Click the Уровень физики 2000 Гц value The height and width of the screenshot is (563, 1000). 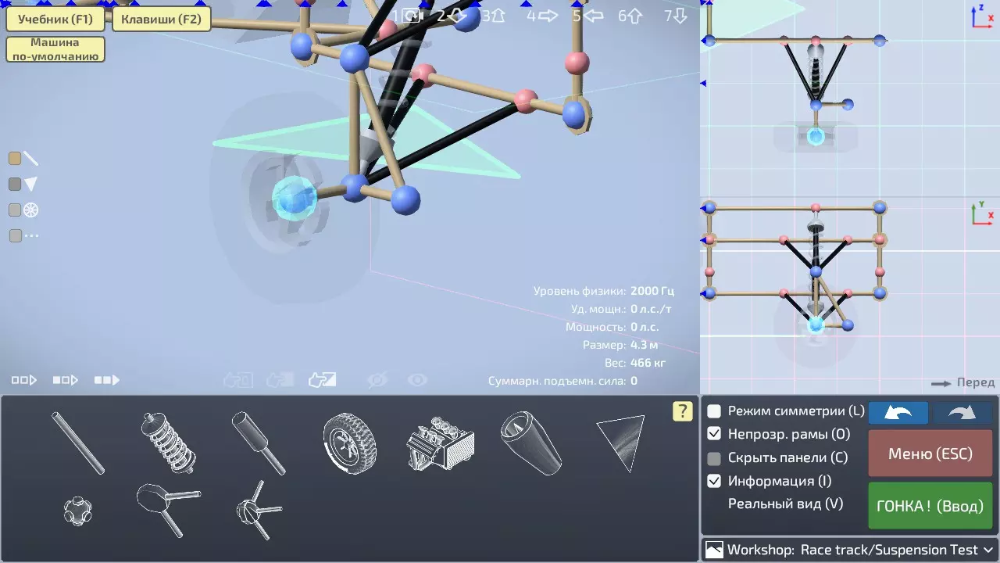[x=652, y=291]
